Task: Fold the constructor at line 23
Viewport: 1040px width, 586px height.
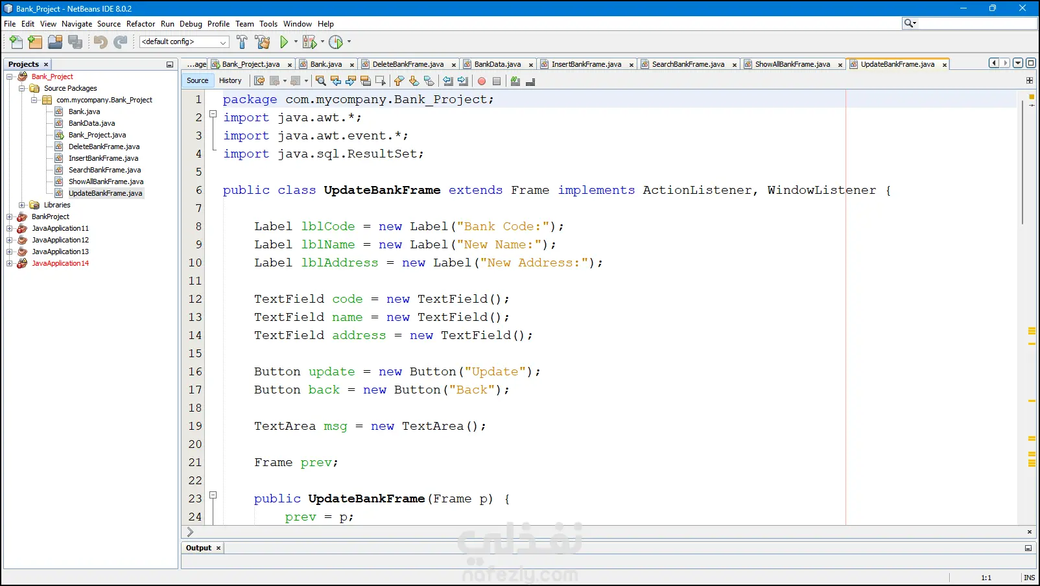Action: [213, 495]
